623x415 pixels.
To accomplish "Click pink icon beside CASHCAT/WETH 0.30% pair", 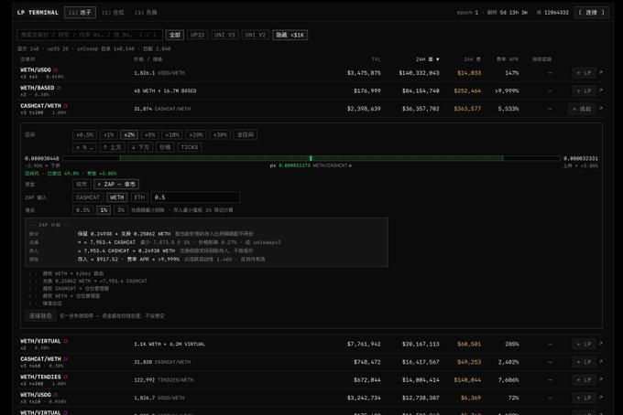I will click(66, 358).
